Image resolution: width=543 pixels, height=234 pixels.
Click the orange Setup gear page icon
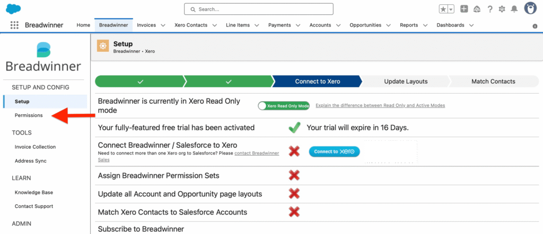(103, 46)
